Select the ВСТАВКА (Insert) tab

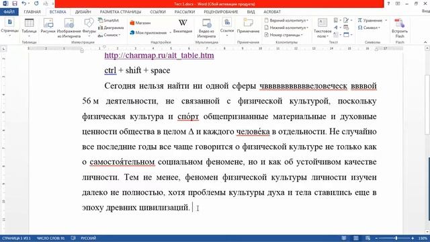click(58, 12)
